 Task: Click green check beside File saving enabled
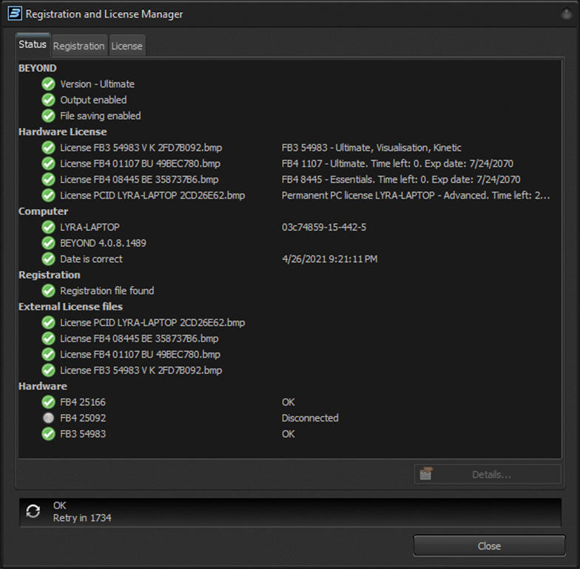pos(49,116)
